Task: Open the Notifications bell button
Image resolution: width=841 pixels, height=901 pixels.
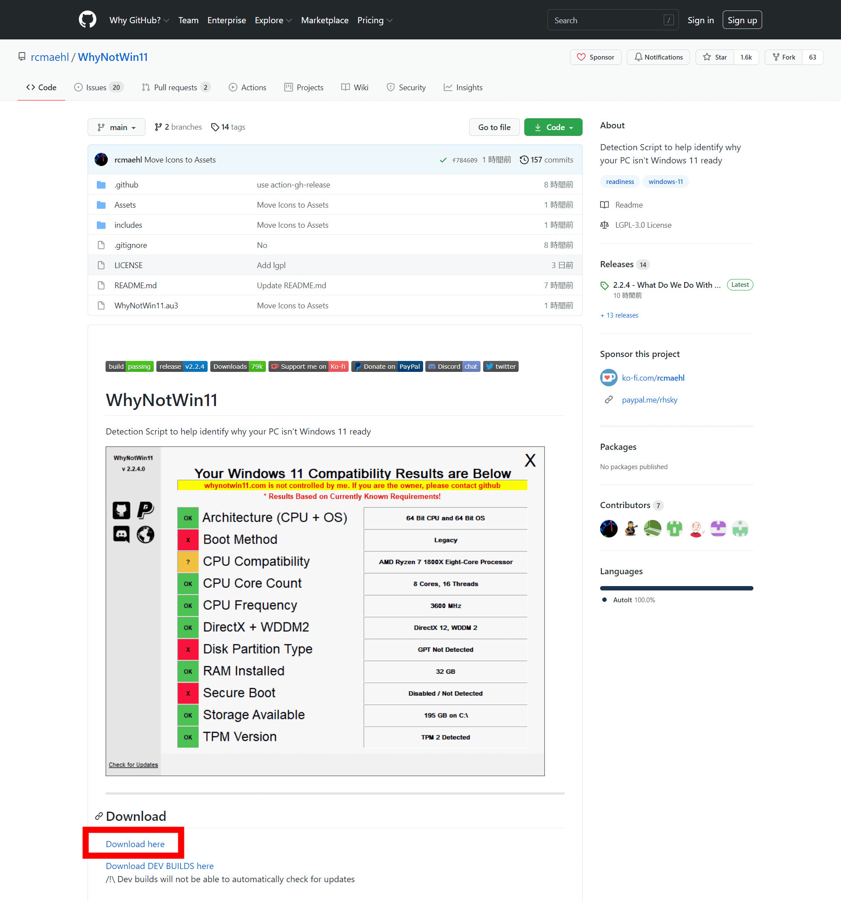Action: click(658, 57)
